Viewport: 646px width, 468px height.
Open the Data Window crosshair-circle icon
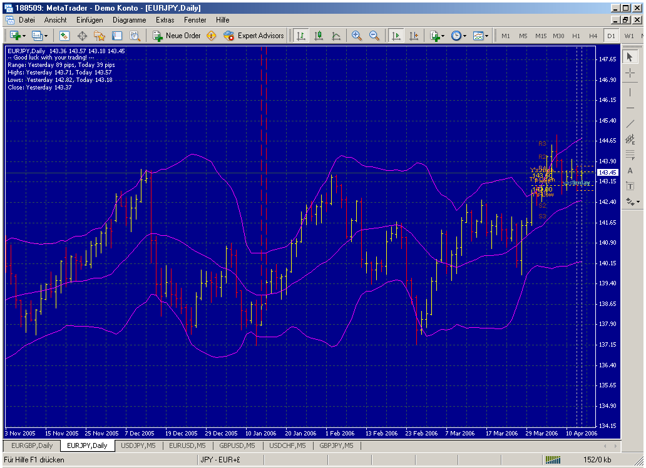click(82, 36)
